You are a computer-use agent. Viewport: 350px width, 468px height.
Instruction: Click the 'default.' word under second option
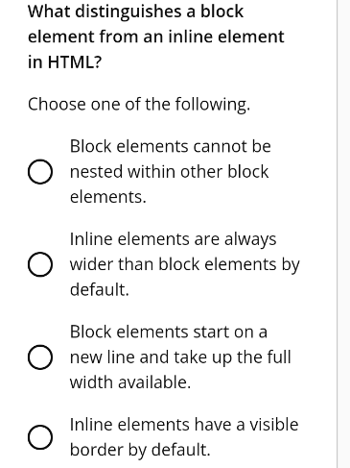pyautogui.click(x=100, y=289)
